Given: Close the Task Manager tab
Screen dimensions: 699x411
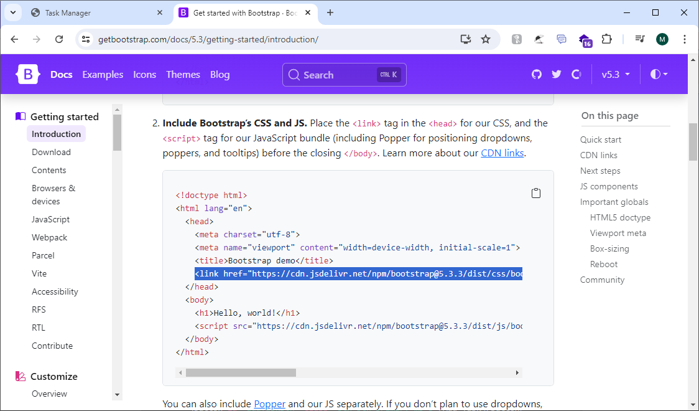Looking at the screenshot, I should pos(160,12).
